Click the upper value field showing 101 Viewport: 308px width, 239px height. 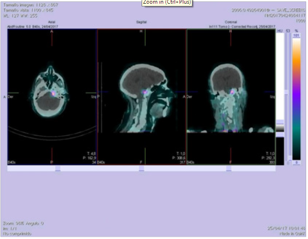tap(297, 35)
